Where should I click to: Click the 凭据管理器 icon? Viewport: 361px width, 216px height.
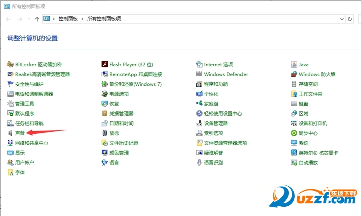105,114
